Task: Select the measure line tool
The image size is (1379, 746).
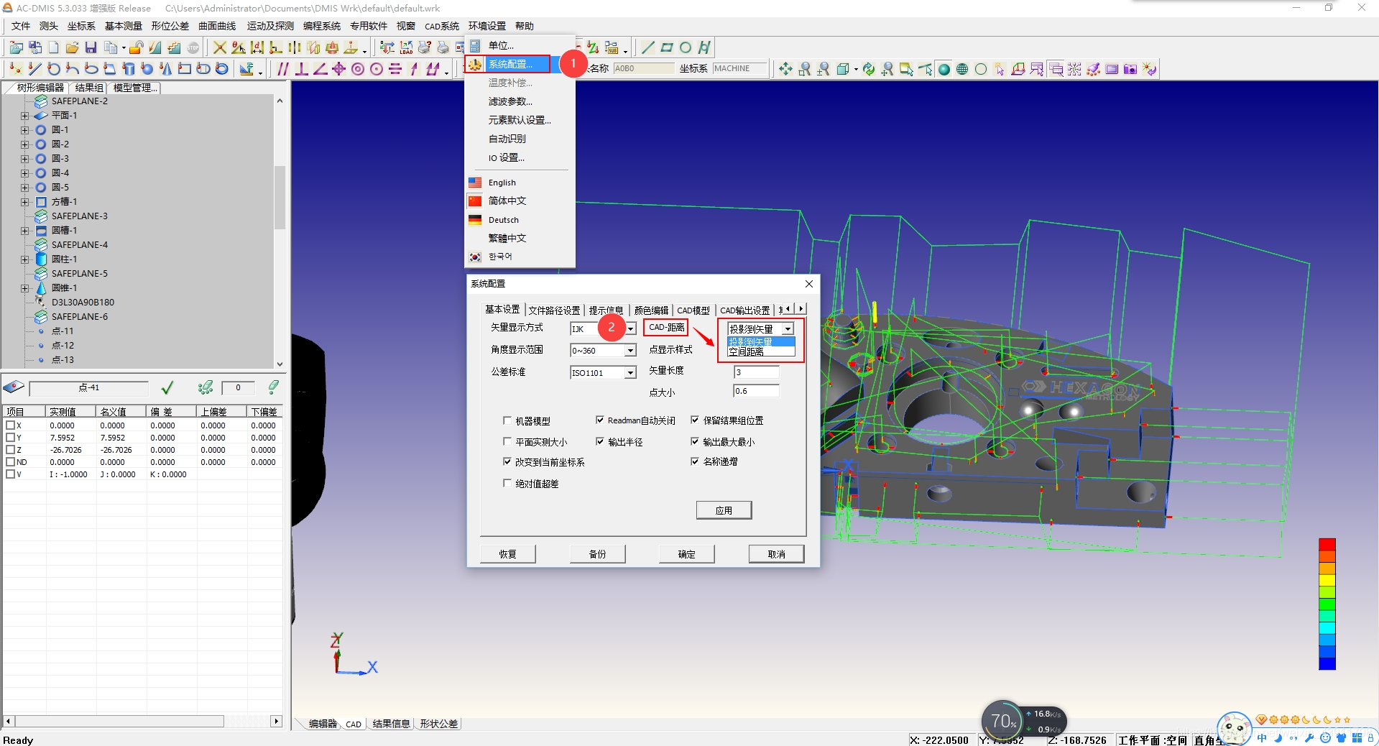Action: point(34,68)
